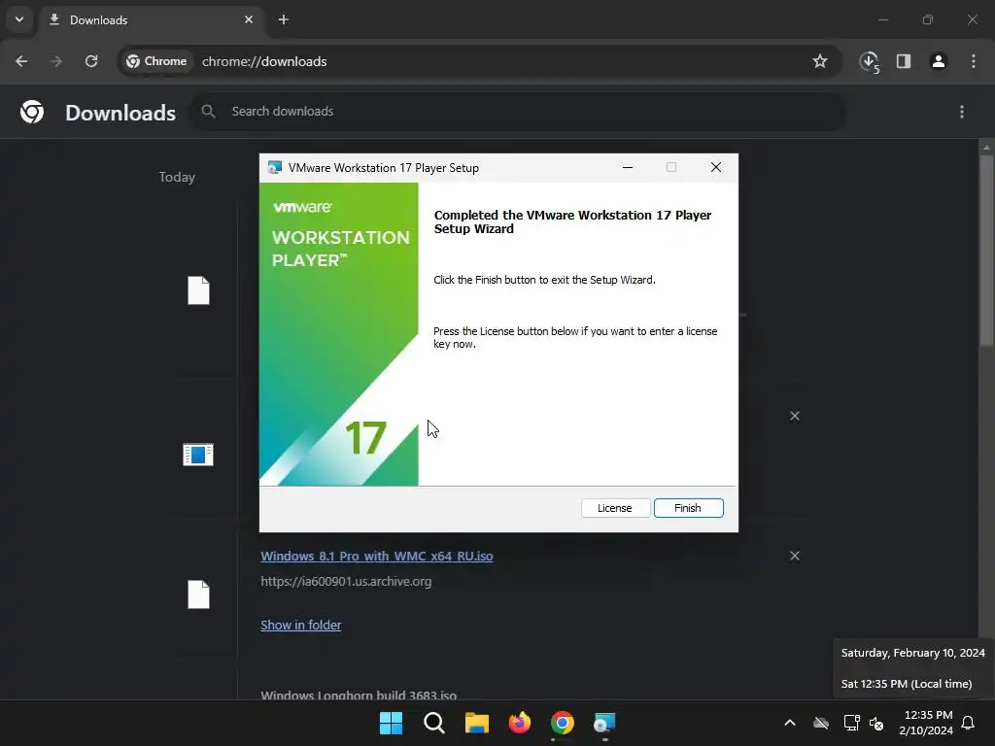
Task: Click Show in folder link
Action: (x=301, y=625)
